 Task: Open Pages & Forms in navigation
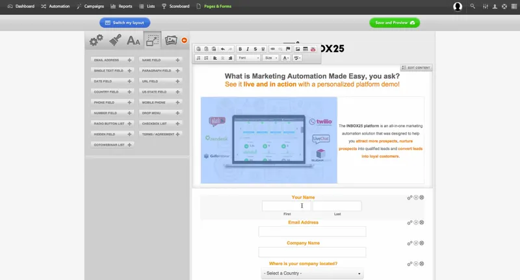(x=214, y=6)
